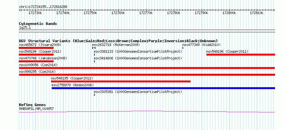
Task: Select the long red bar under nsv999295
Action: pyautogui.click(x=147, y=75)
